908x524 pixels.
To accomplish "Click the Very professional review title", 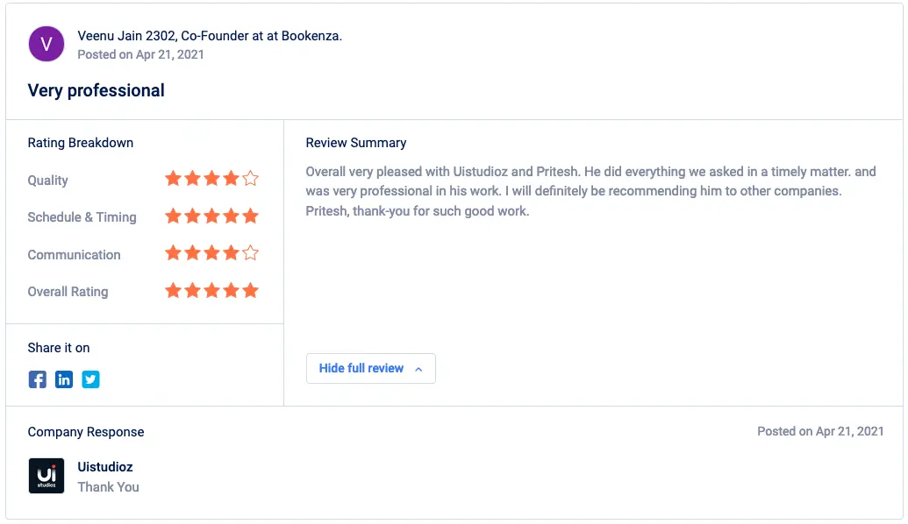I will pyautogui.click(x=97, y=90).
